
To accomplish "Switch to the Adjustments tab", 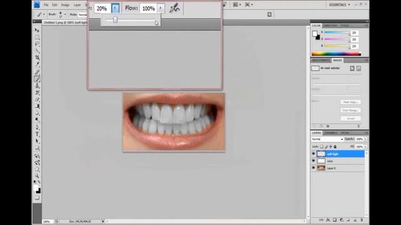I will pos(321,60).
